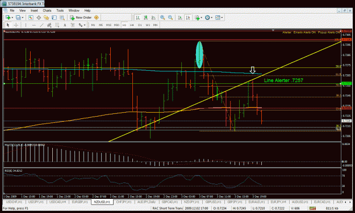Select the Cursor arrow tool
Image resolution: width=355 pixels, height=213 pixels.
coord(8,25)
